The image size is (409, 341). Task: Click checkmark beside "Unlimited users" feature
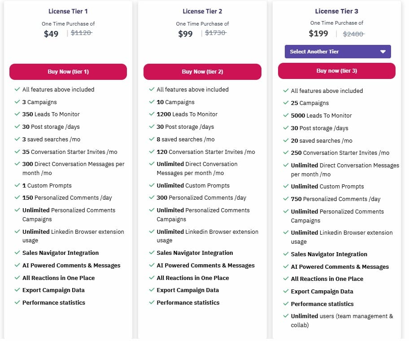click(286, 316)
